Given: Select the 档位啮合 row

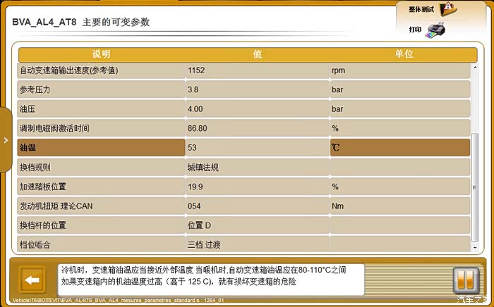Looking at the screenshot, I should pos(243,244).
